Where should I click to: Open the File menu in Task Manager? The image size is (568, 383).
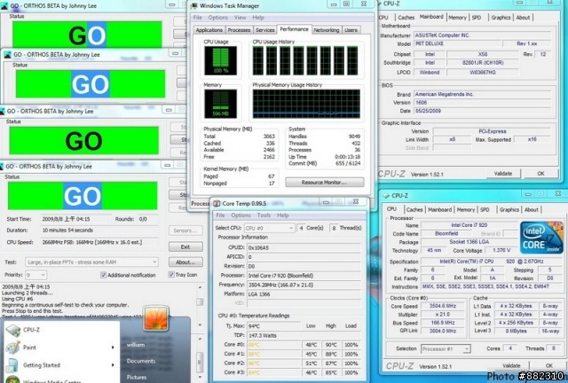pos(198,18)
